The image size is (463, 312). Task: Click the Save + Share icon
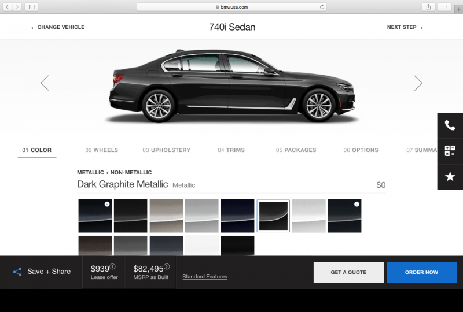17,272
